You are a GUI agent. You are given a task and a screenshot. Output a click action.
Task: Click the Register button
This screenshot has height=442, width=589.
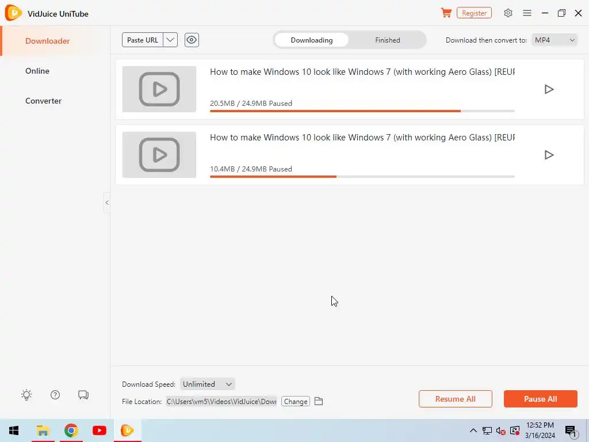pyautogui.click(x=474, y=13)
